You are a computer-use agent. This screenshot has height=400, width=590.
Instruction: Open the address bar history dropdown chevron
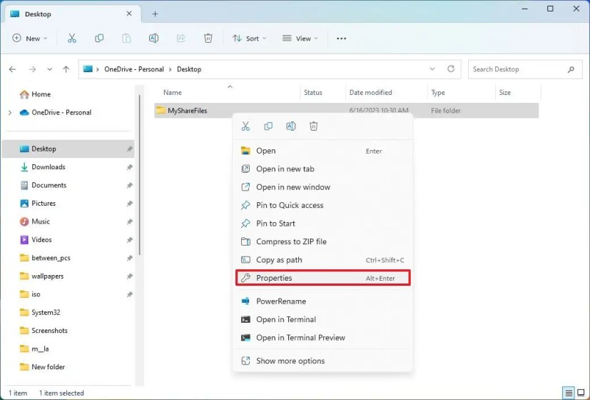432,69
